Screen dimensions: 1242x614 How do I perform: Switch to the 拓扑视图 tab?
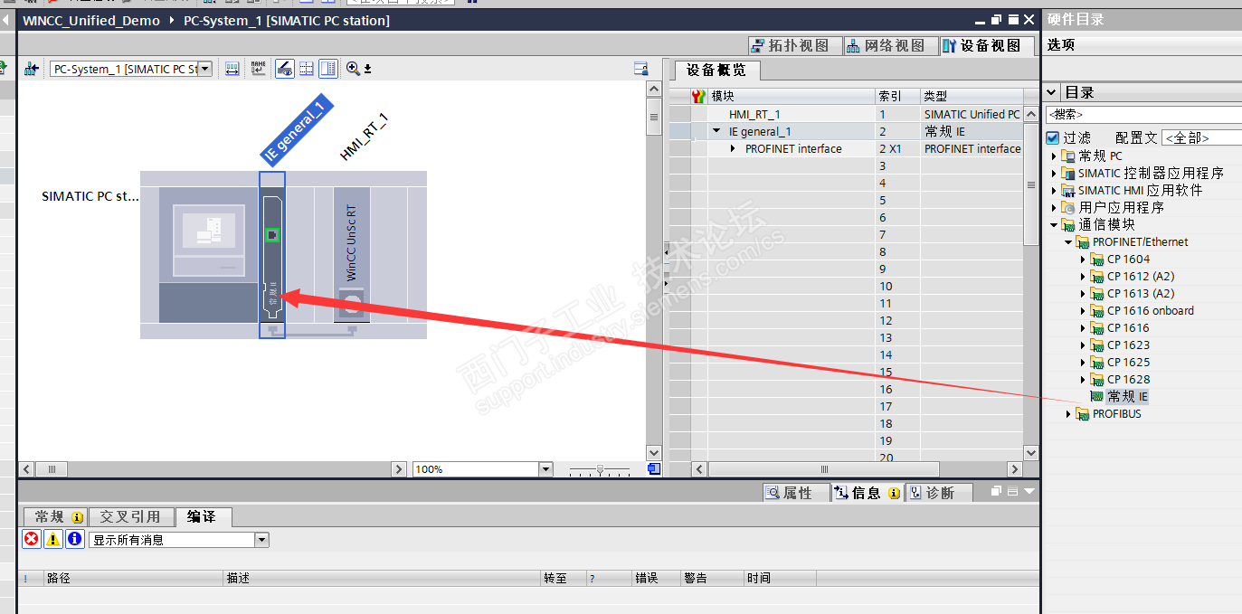pos(795,45)
